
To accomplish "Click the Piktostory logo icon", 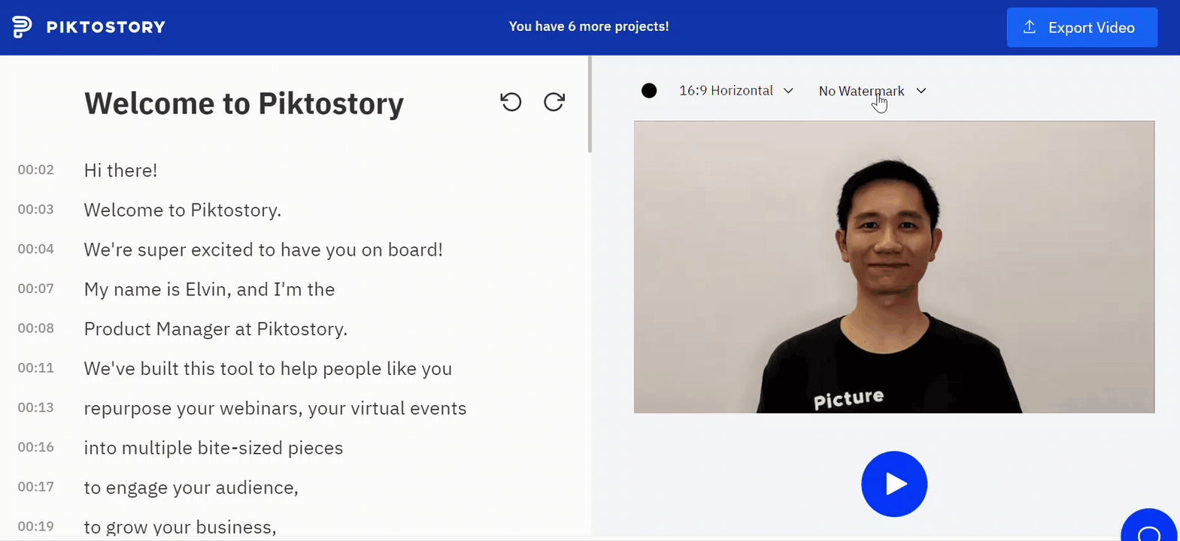I will [22, 27].
